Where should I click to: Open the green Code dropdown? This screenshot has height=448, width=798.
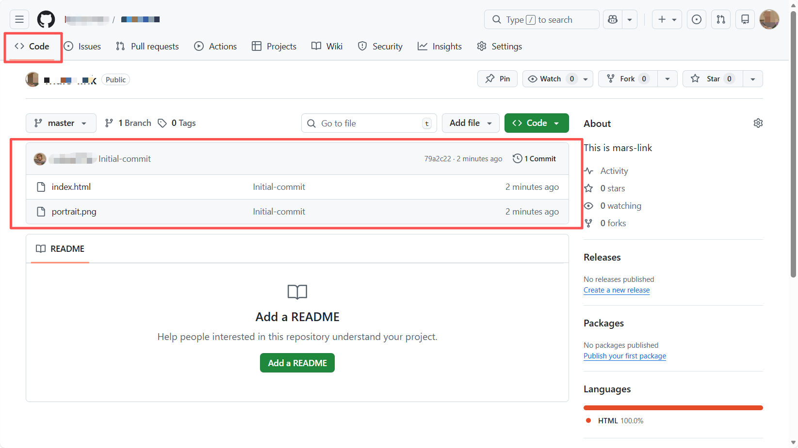536,123
